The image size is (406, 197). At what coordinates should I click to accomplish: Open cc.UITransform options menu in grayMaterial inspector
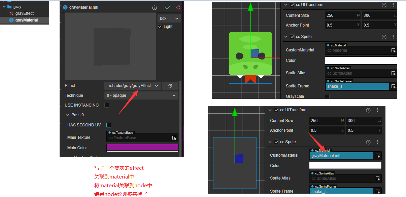coord(377,110)
